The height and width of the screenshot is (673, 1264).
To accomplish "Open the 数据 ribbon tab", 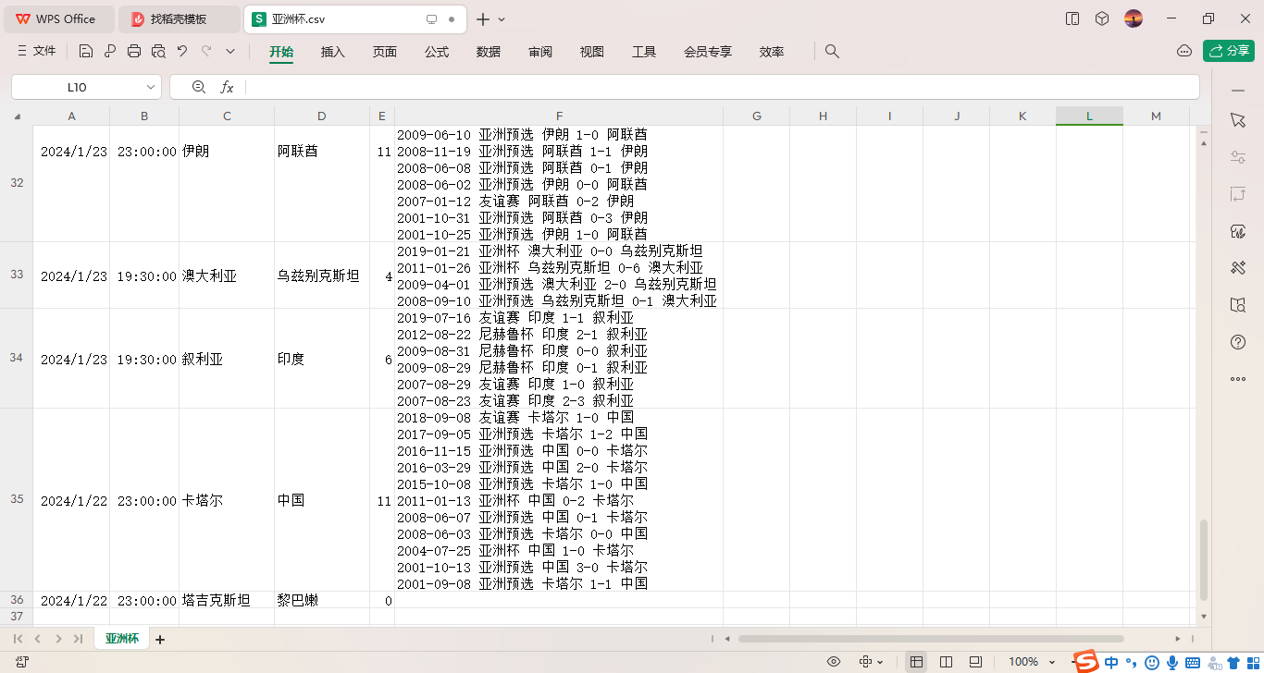I will [x=489, y=52].
